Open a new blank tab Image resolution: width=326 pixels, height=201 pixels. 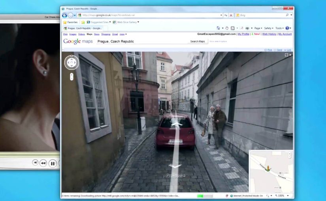(105, 28)
